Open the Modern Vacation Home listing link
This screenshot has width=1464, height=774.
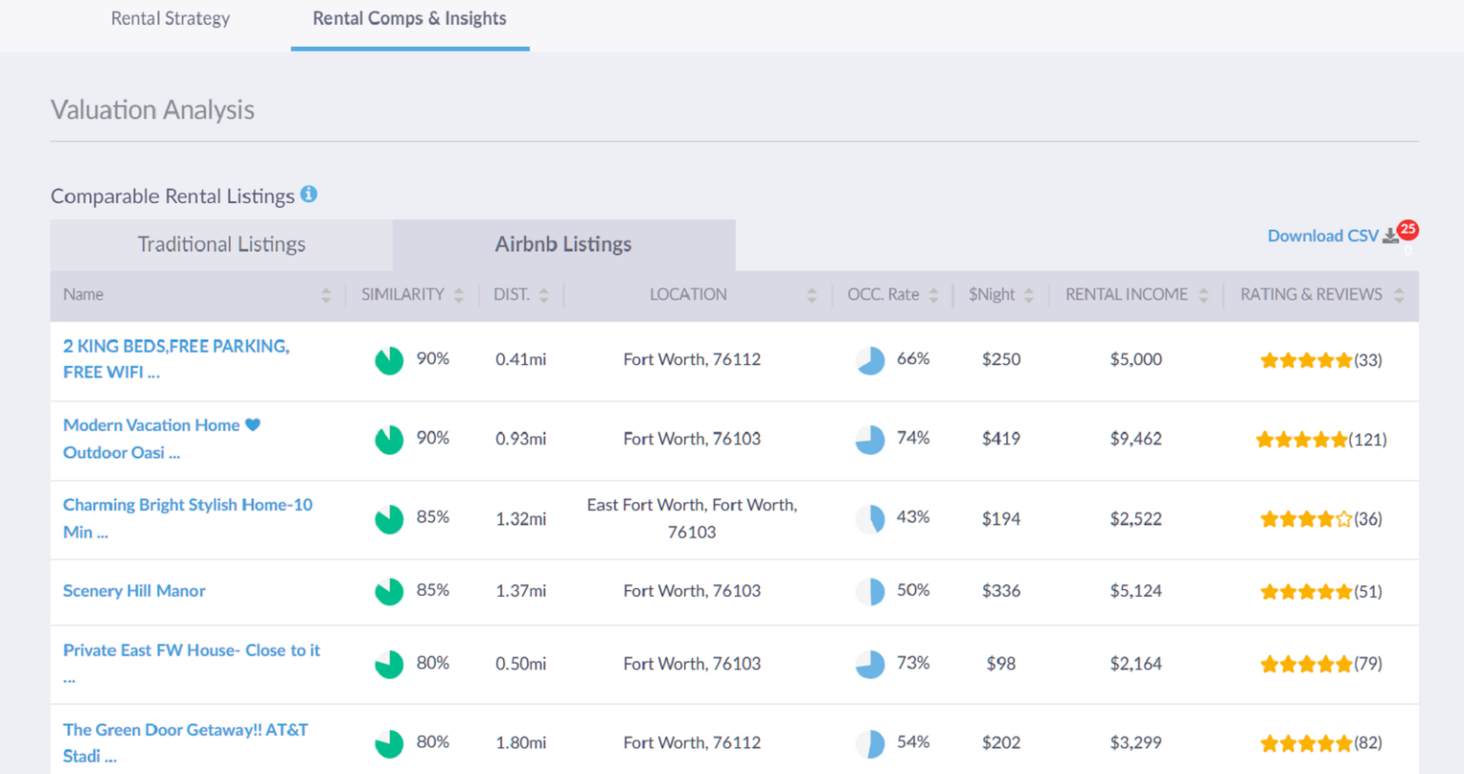pyautogui.click(x=152, y=426)
